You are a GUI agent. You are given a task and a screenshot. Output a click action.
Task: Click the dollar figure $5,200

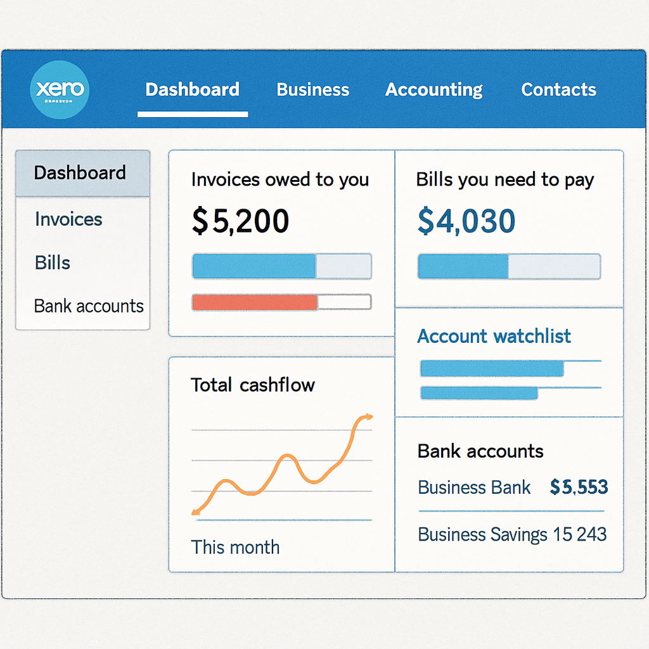coord(240,222)
